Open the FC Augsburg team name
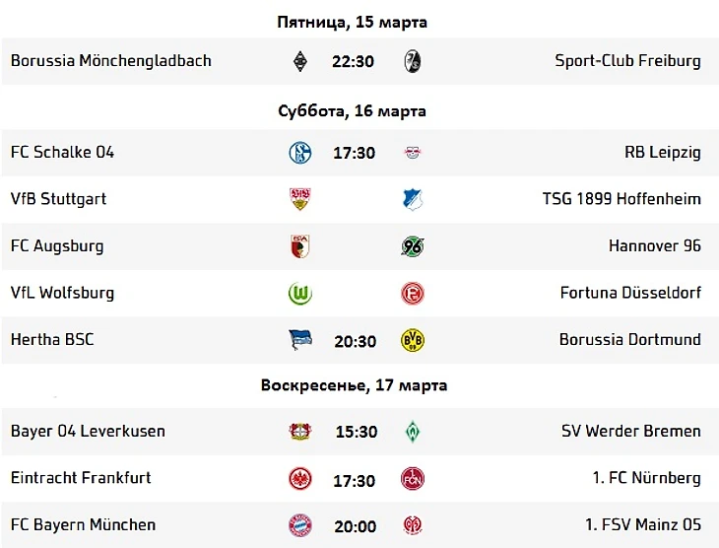 click(57, 246)
